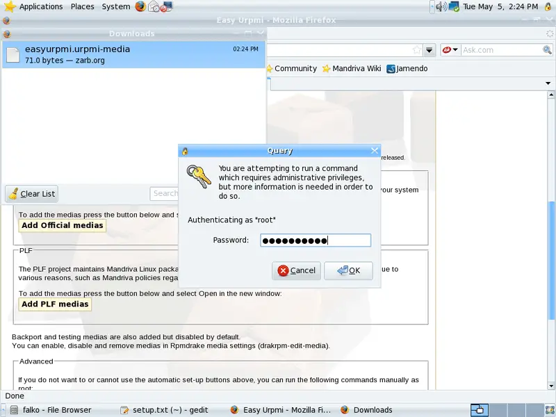This screenshot has width=556, height=417.
Task: Click Clear List in Downloads window
Action: coord(31,194)
